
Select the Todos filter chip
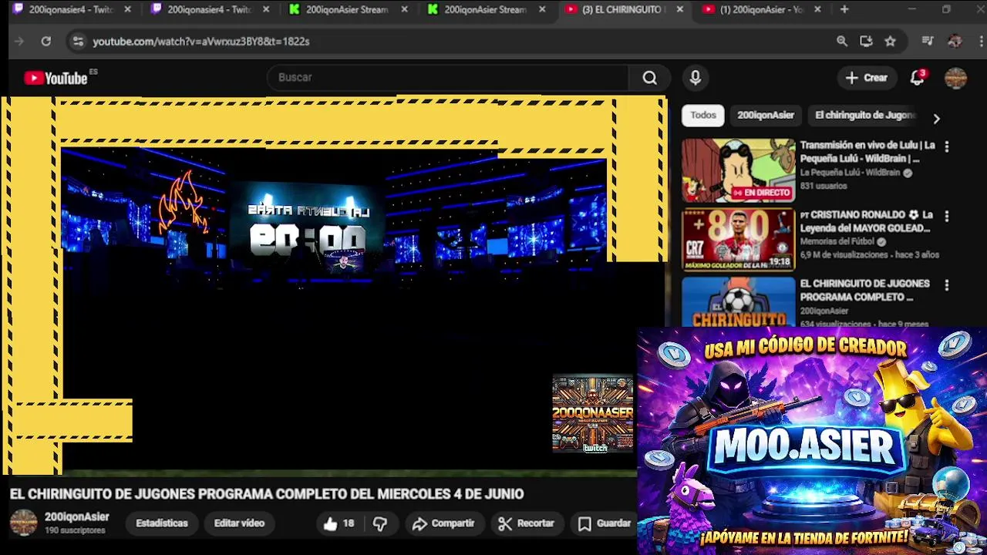(x=703, y=116)
